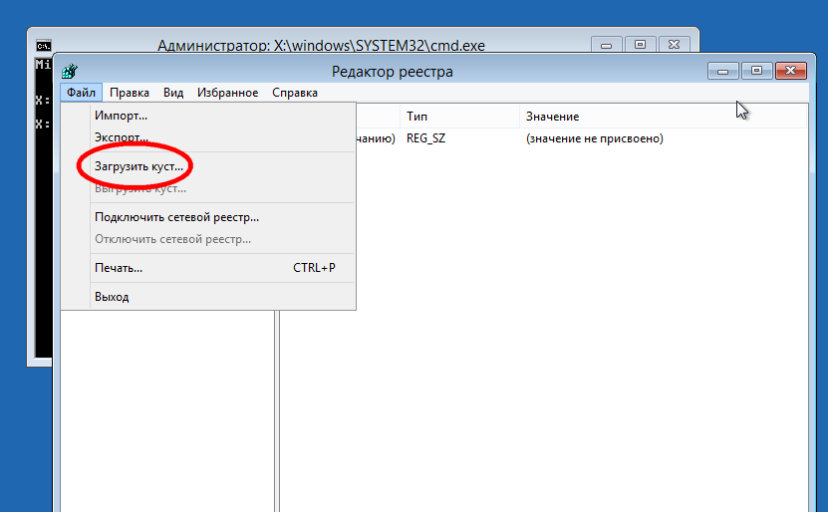
Task: Choose Выход to exit the registry editor
Action: (x=208, y=297)
